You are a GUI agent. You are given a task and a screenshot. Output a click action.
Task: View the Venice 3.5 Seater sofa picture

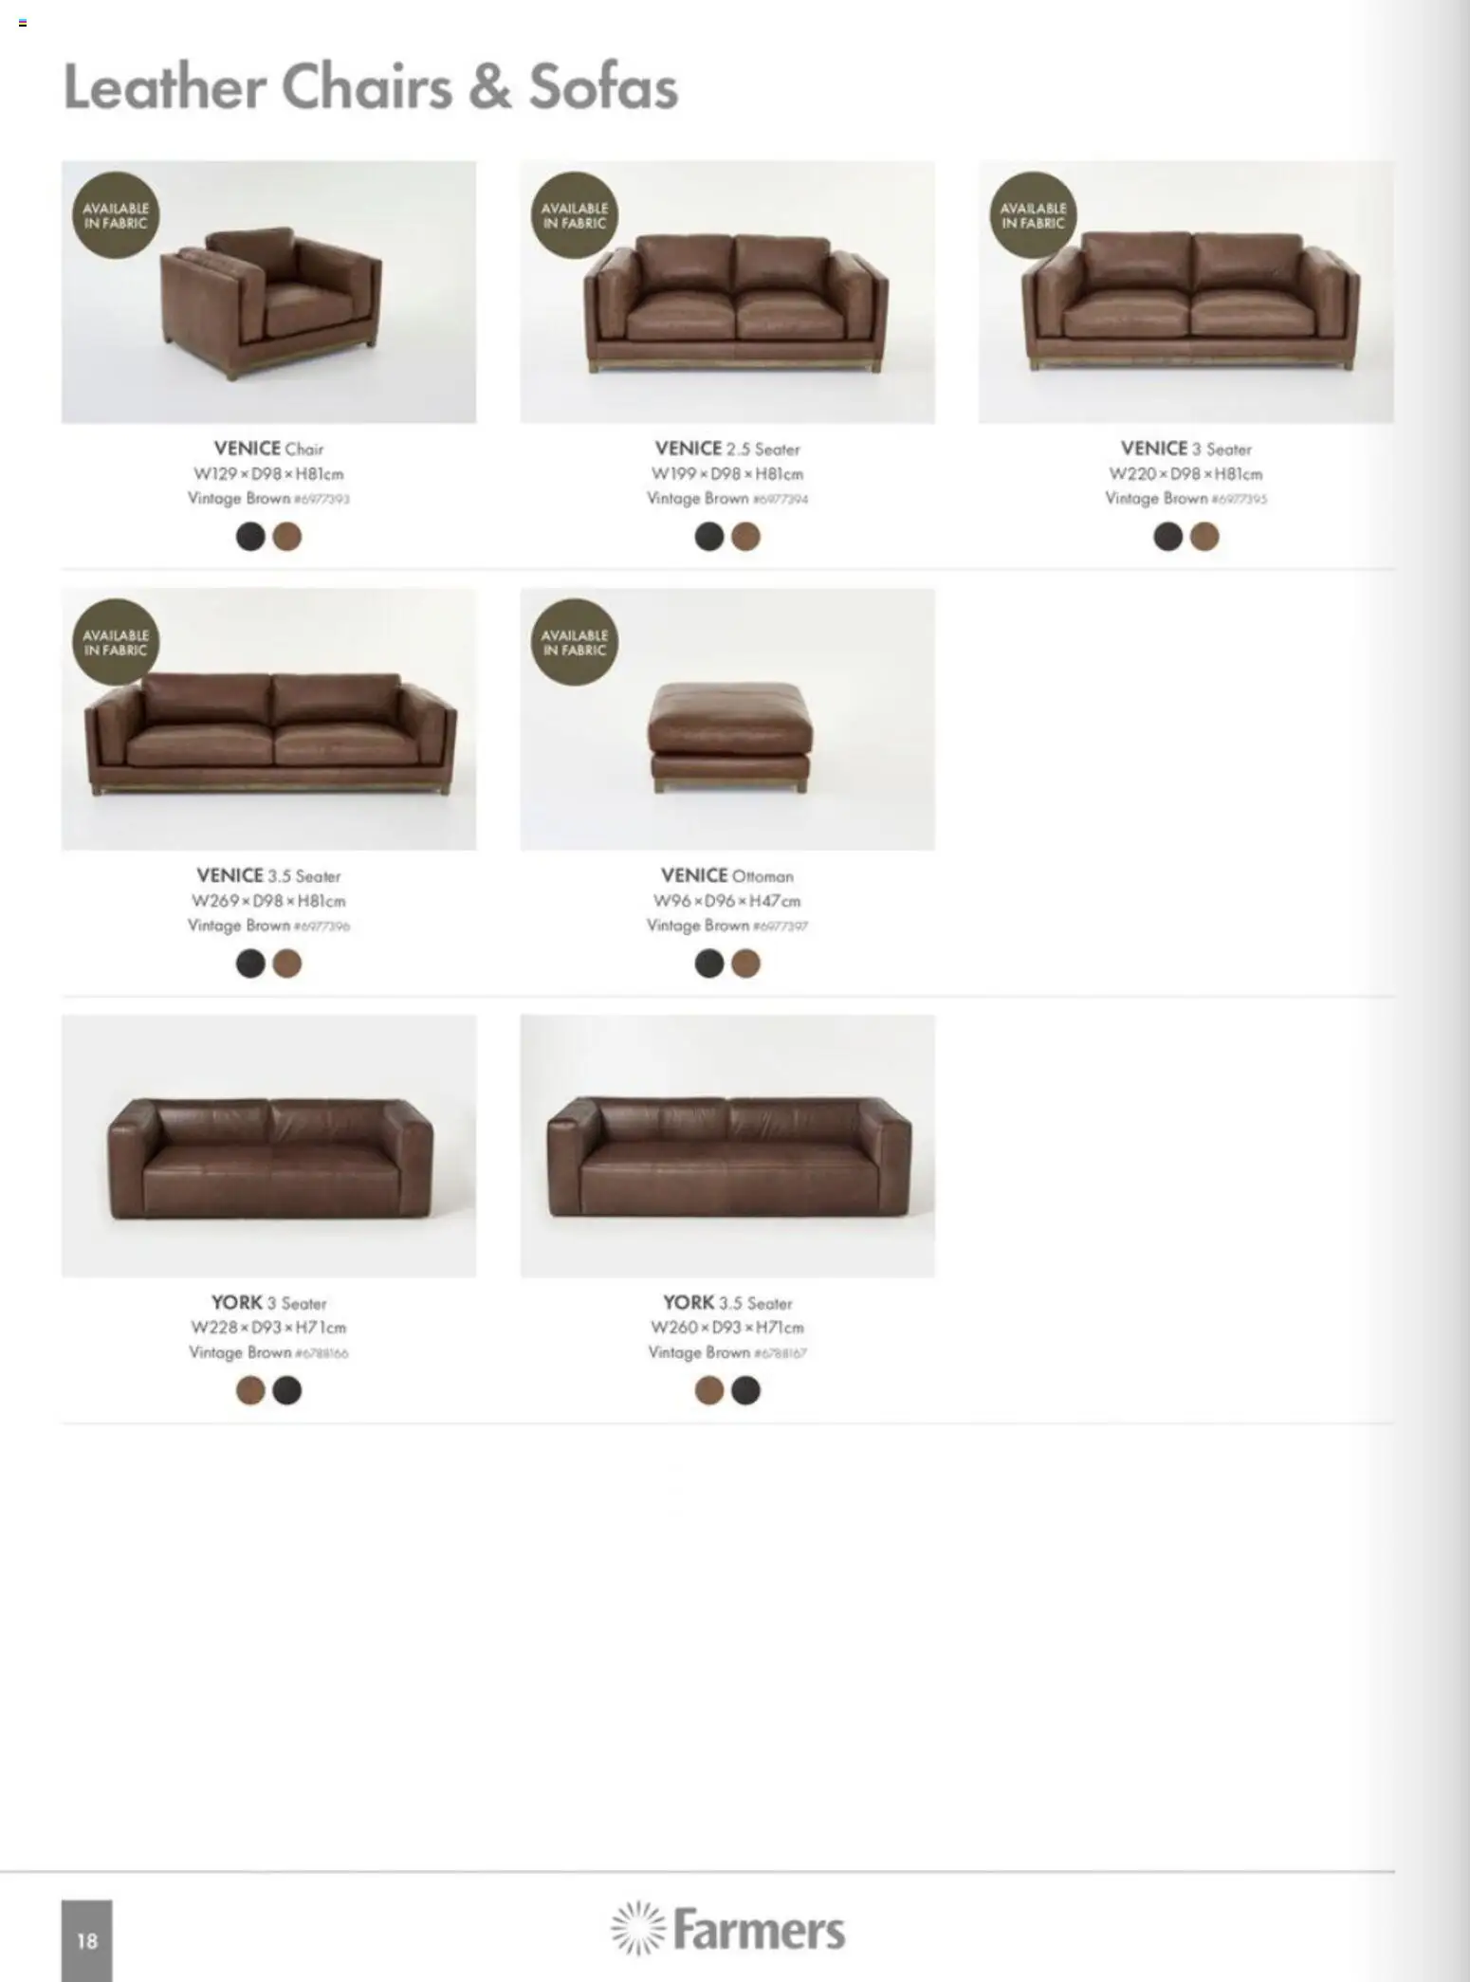[x=269, y=720]
